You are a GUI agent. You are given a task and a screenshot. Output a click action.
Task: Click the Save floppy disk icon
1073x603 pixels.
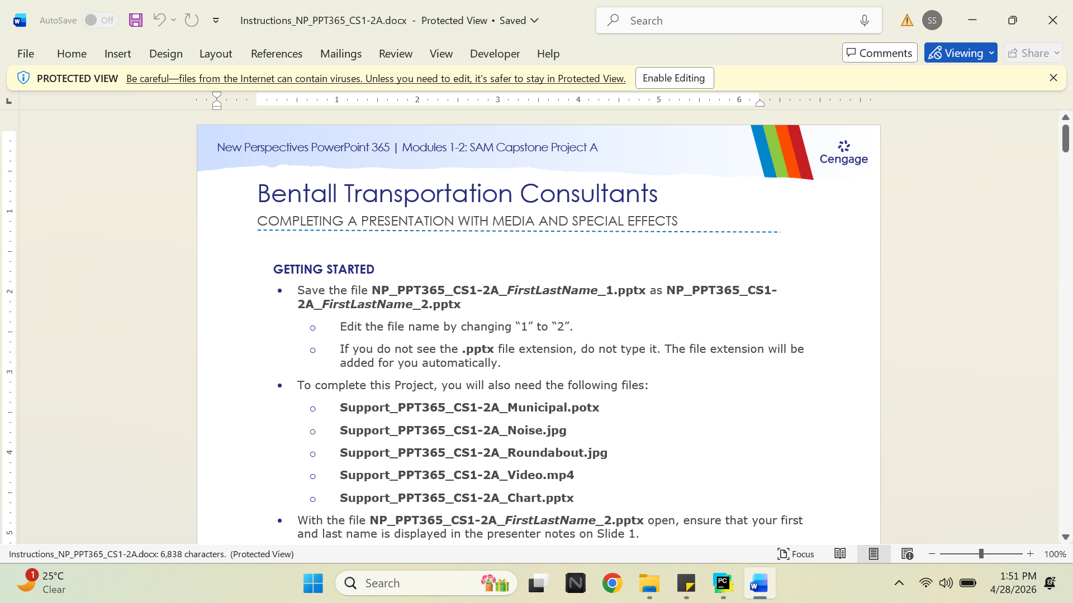click(x=136, y=20)
